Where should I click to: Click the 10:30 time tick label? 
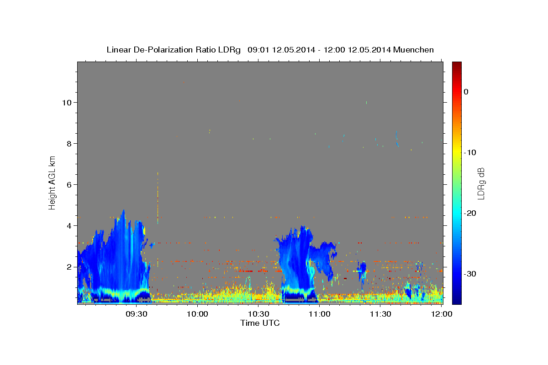click(258, 314)
